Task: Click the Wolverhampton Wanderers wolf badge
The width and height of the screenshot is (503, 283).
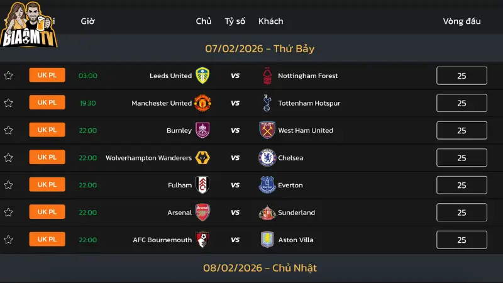Action: click(202, 158)
